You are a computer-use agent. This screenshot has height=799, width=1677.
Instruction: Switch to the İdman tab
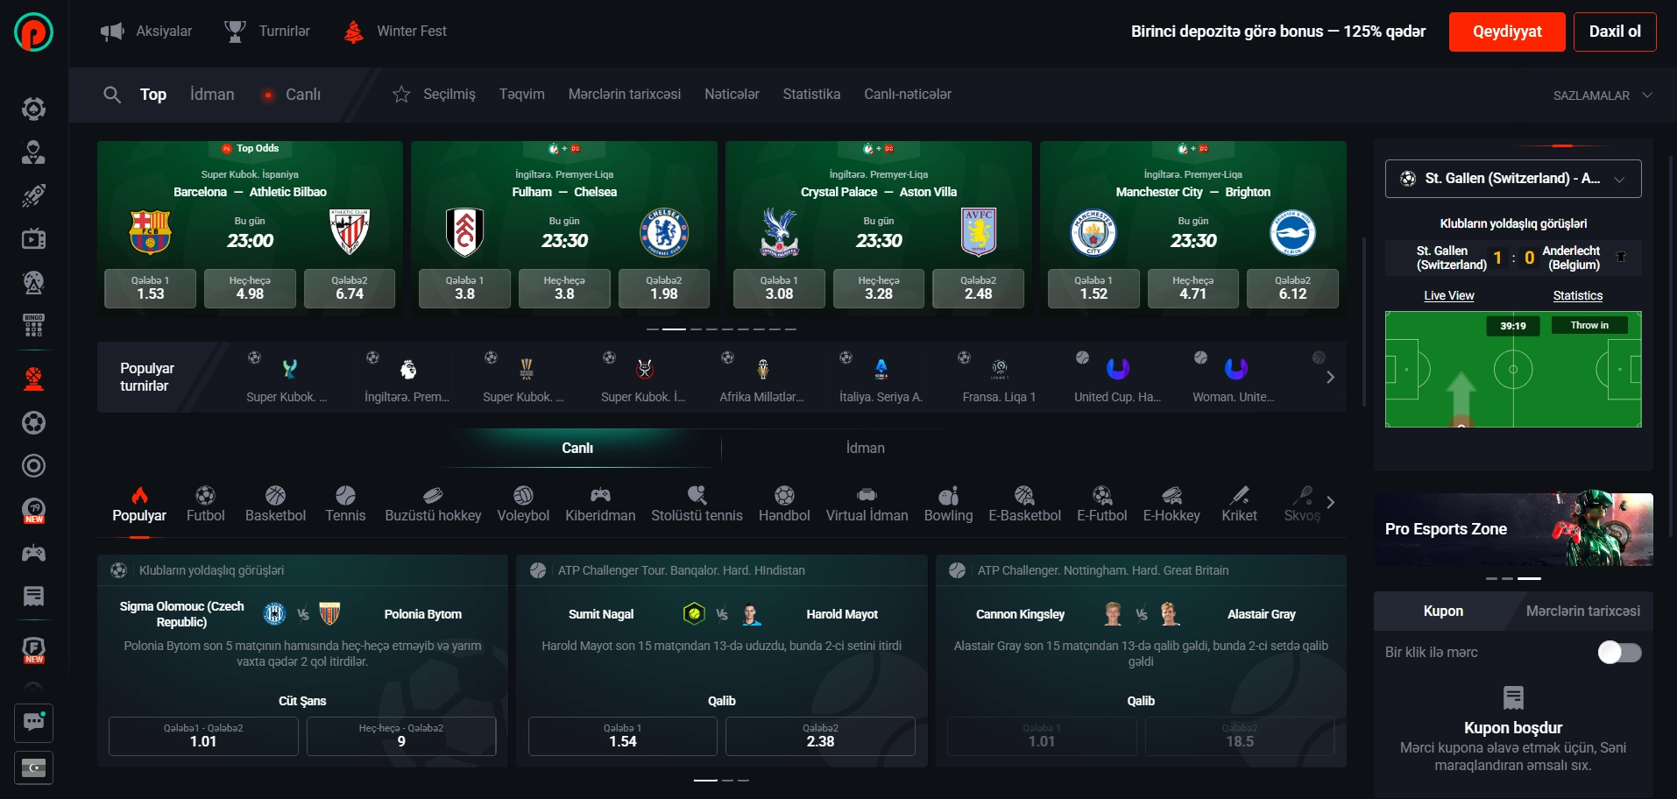865,448
